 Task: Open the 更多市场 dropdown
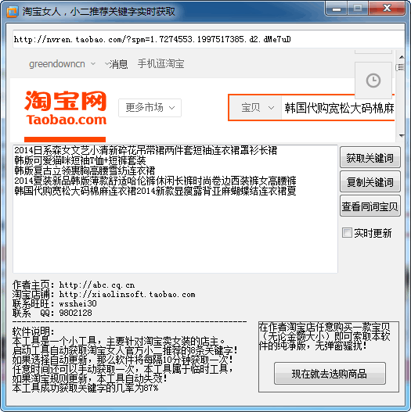150,108
